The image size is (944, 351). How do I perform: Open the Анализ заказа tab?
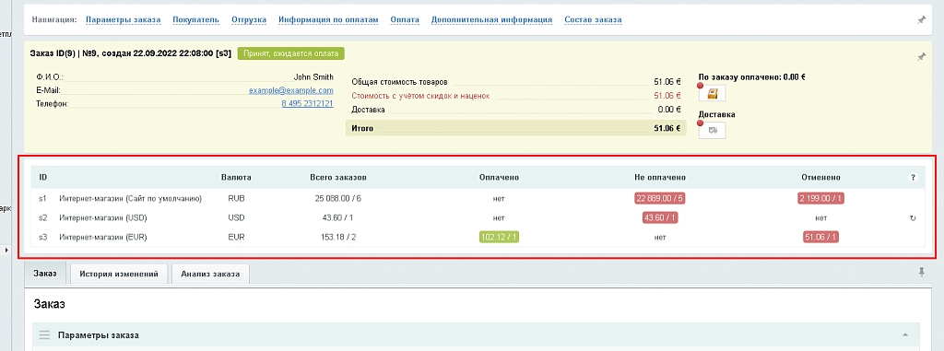(x=210, y=274)
